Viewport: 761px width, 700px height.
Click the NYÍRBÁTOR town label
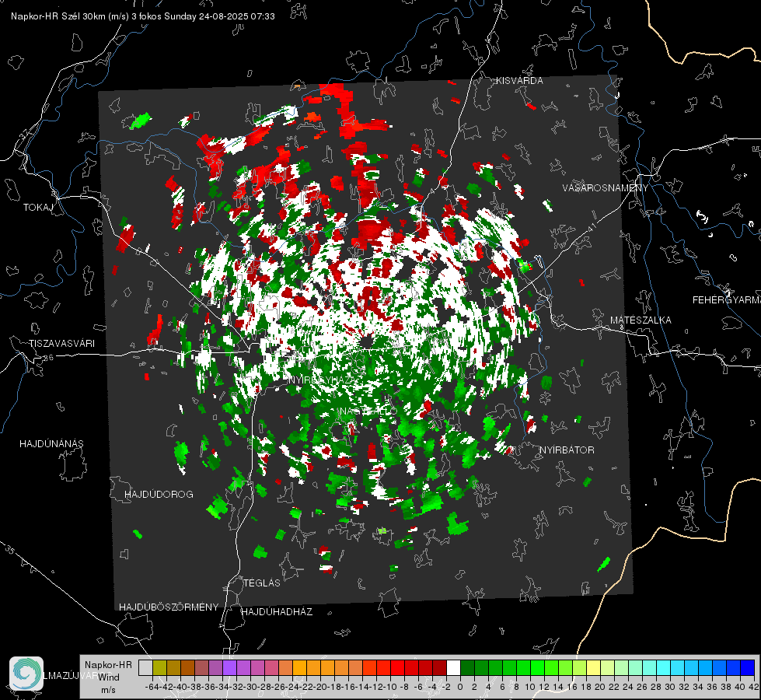coord(567,450)
